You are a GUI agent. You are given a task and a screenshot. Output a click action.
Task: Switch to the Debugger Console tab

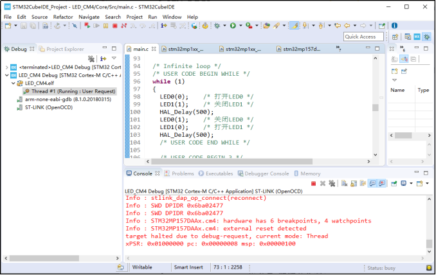[x=263, y=173]
